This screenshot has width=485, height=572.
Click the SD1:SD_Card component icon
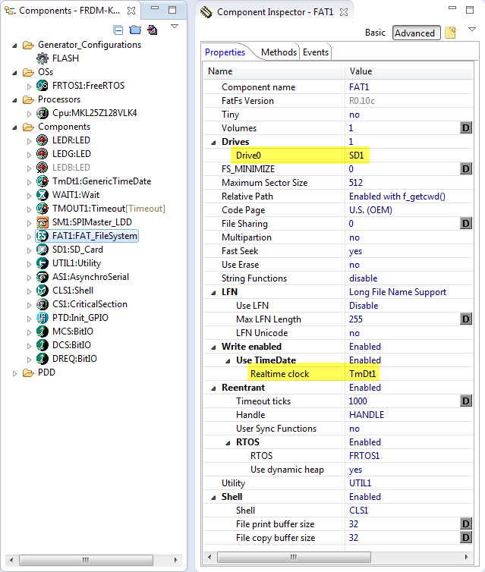pos(43,250)
